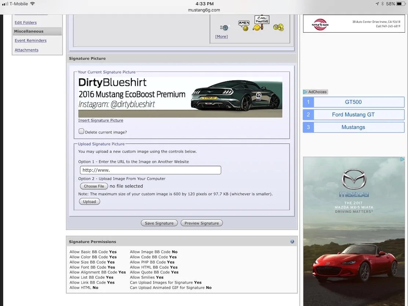The height and width of the screenshot is (306, 408).
Task: Insert the Cool Photos sign smiley
Action: click(261, 23)
